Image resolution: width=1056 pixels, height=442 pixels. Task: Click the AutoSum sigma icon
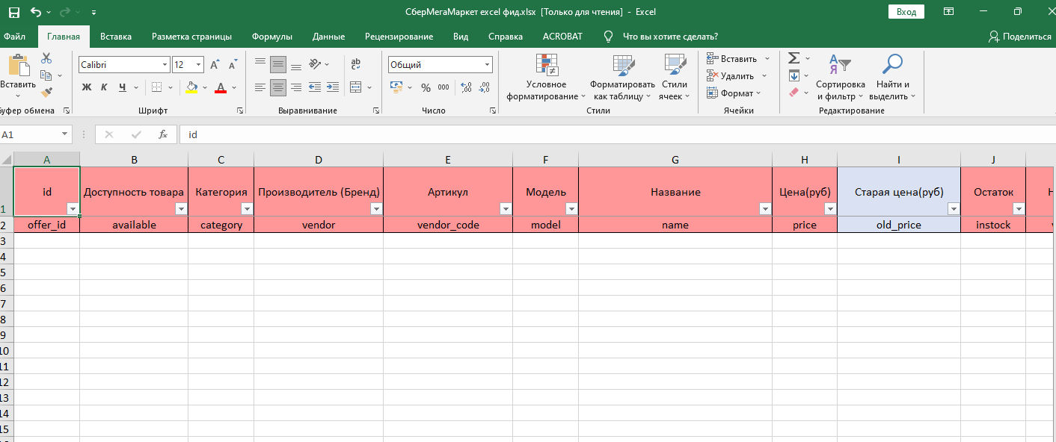[x=794, y=58]
